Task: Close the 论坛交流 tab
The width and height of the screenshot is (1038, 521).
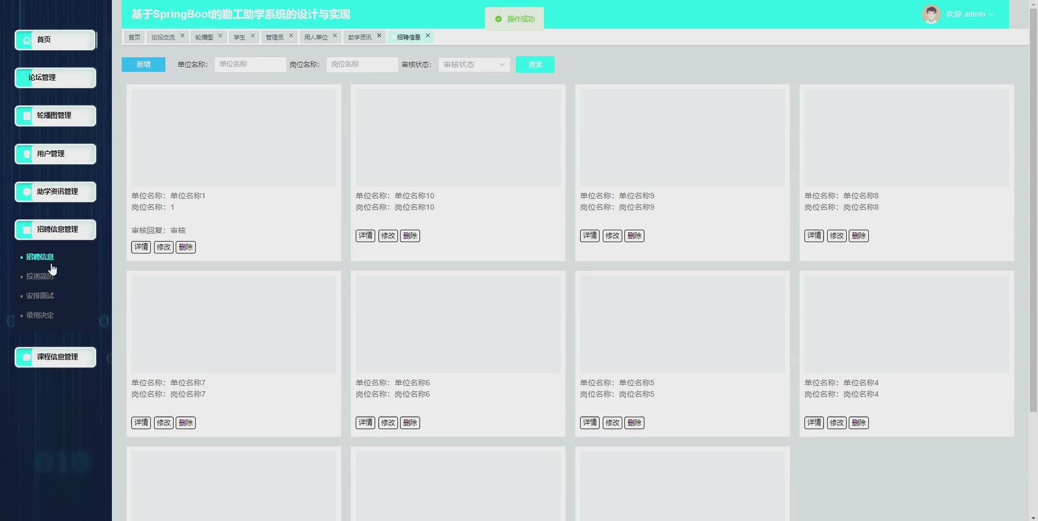Action: [182, 36]
